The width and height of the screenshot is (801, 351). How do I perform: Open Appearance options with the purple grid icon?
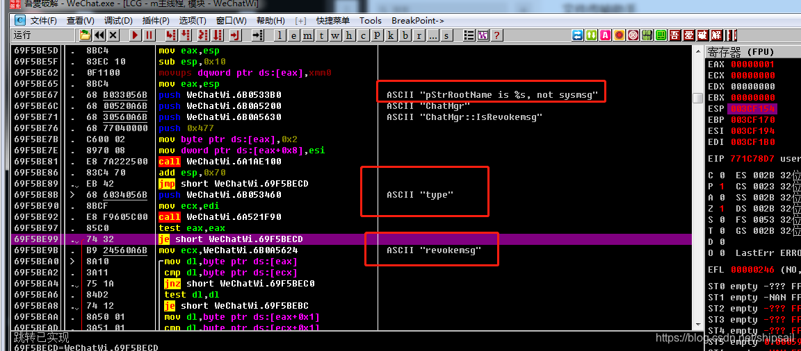coord(483,35)
